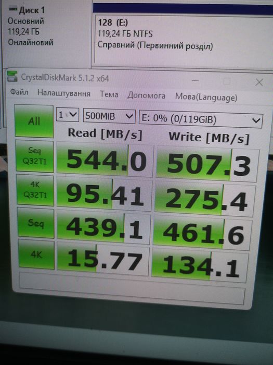Open the 500MiB test size dropdown
273x365 pixels.
[109, 116]
